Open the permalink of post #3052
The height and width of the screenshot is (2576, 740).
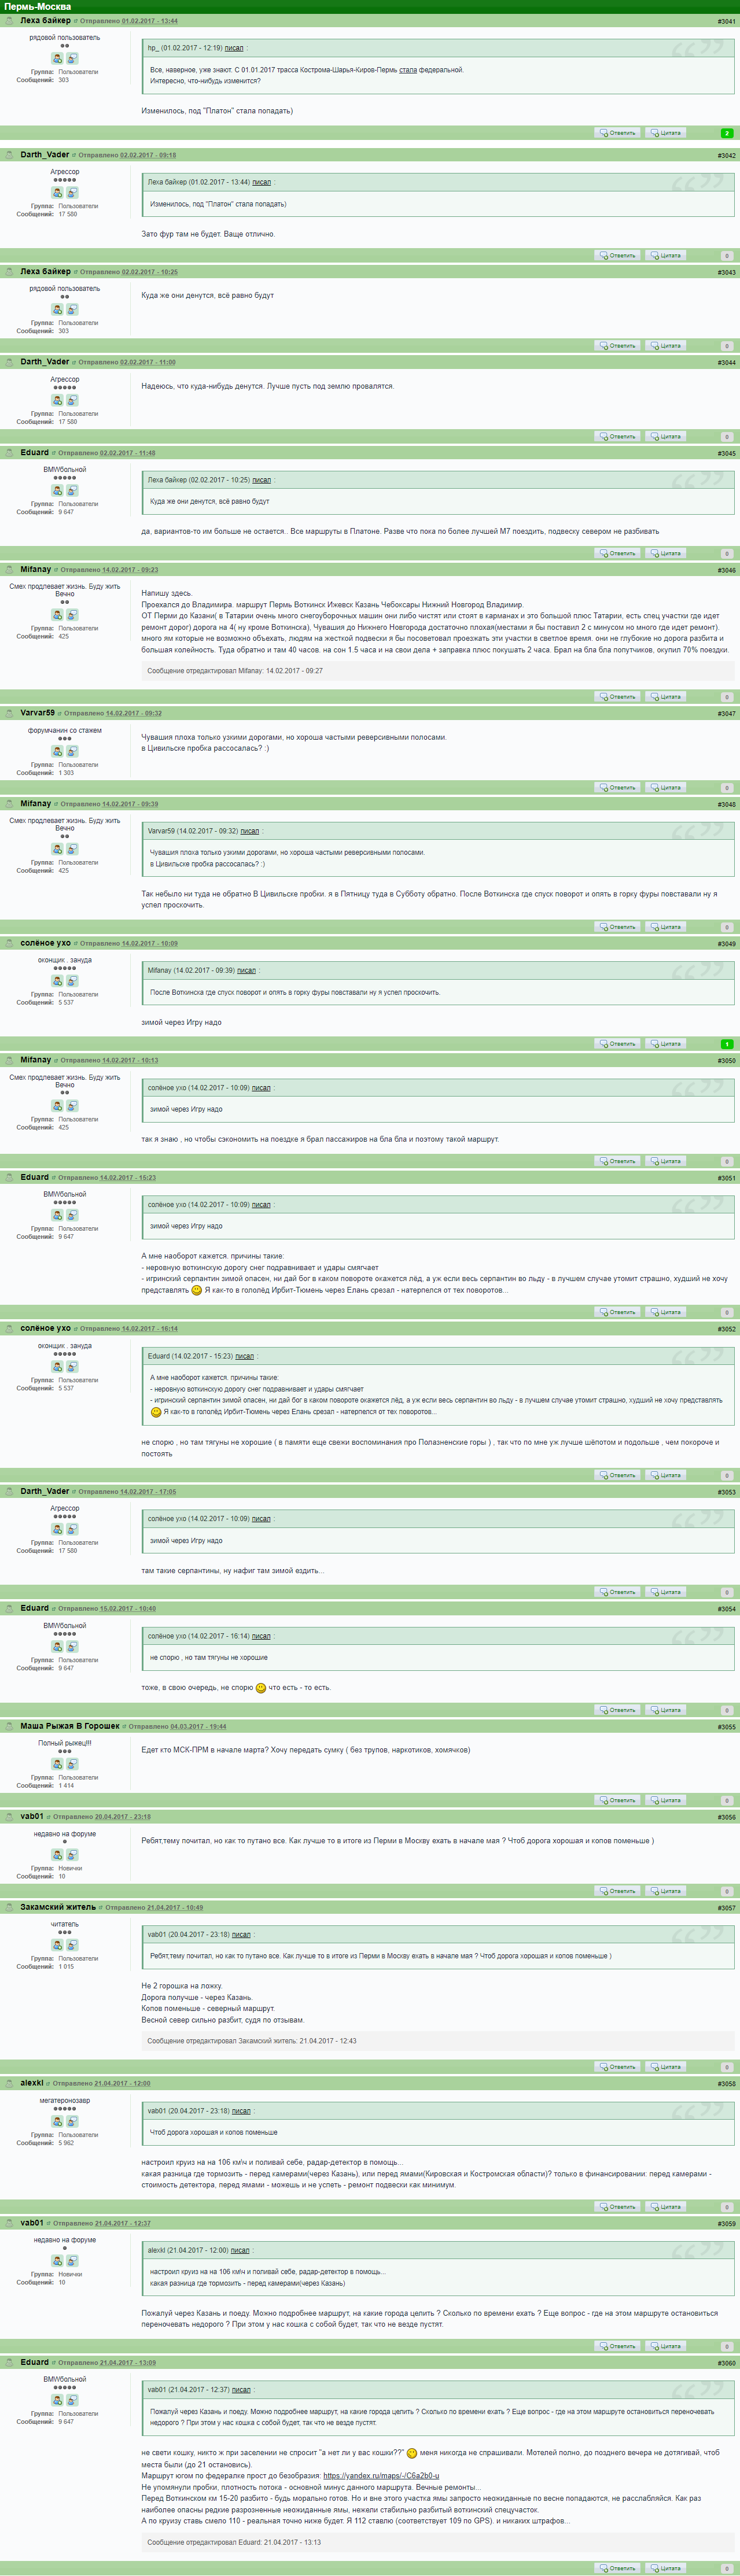point(726,1329)
